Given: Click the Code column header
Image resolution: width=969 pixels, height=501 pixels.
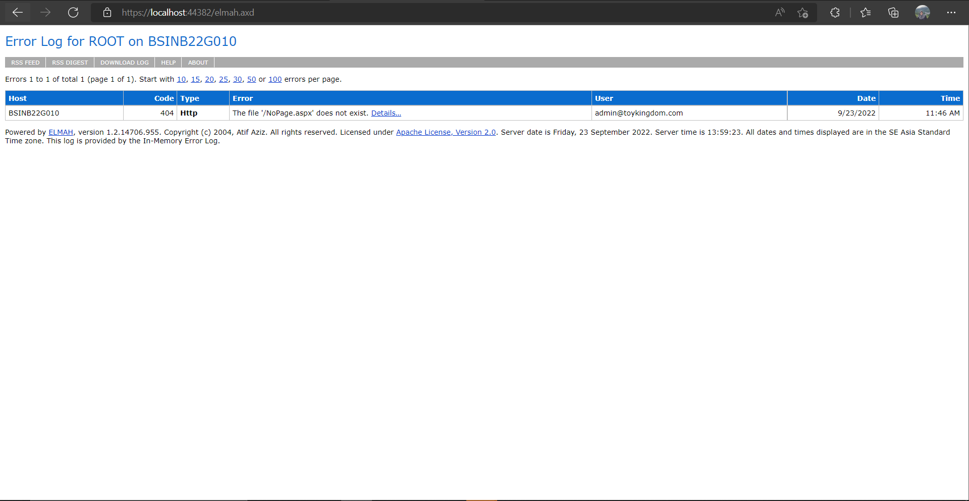Looking at the screenshot, I should coord(150,98).
